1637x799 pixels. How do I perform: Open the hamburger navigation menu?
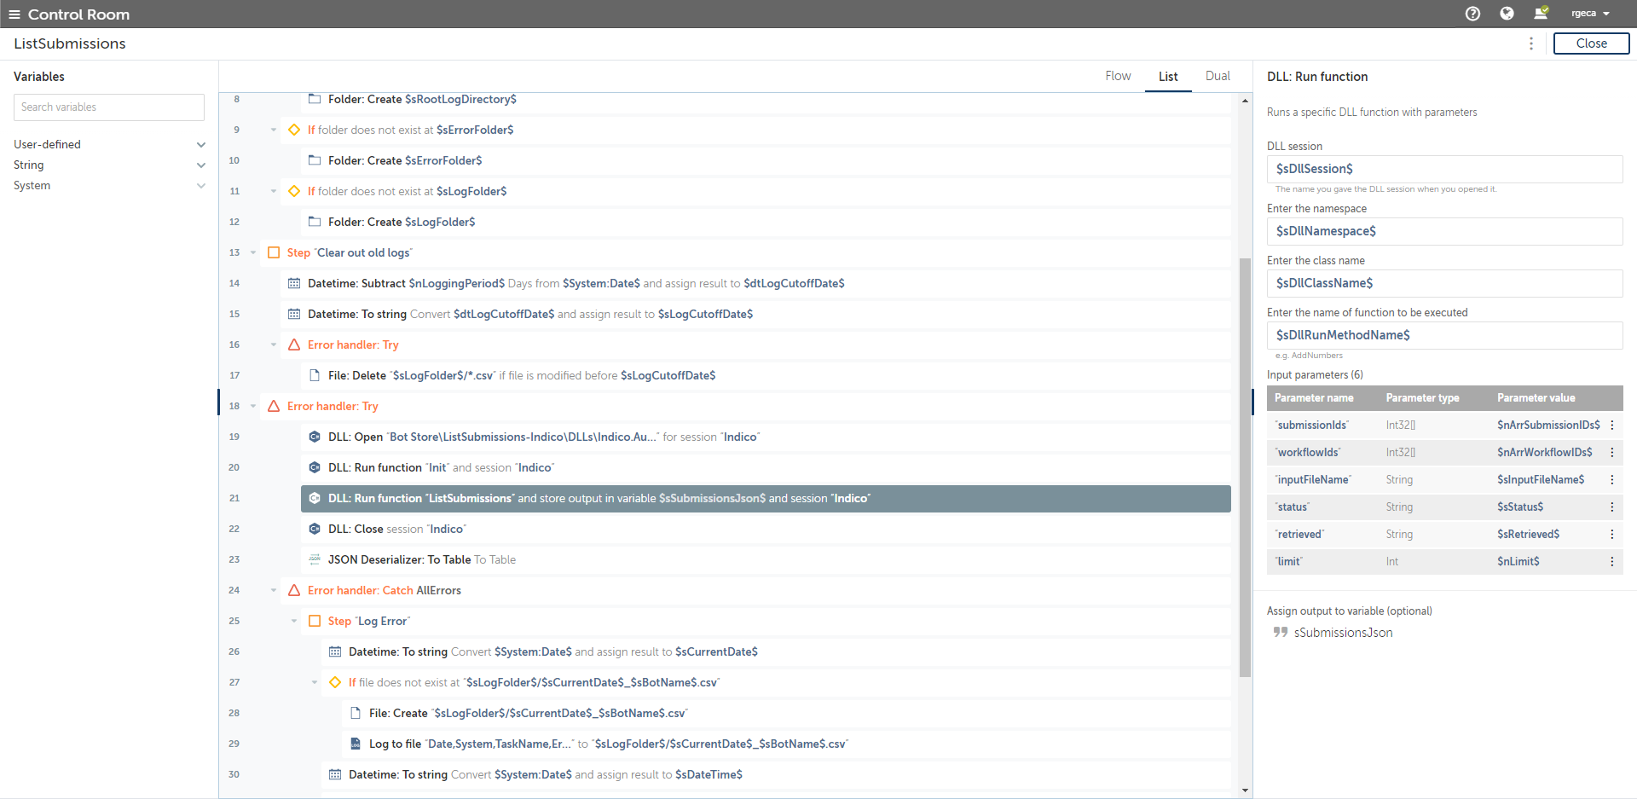[x=14, y=14]
